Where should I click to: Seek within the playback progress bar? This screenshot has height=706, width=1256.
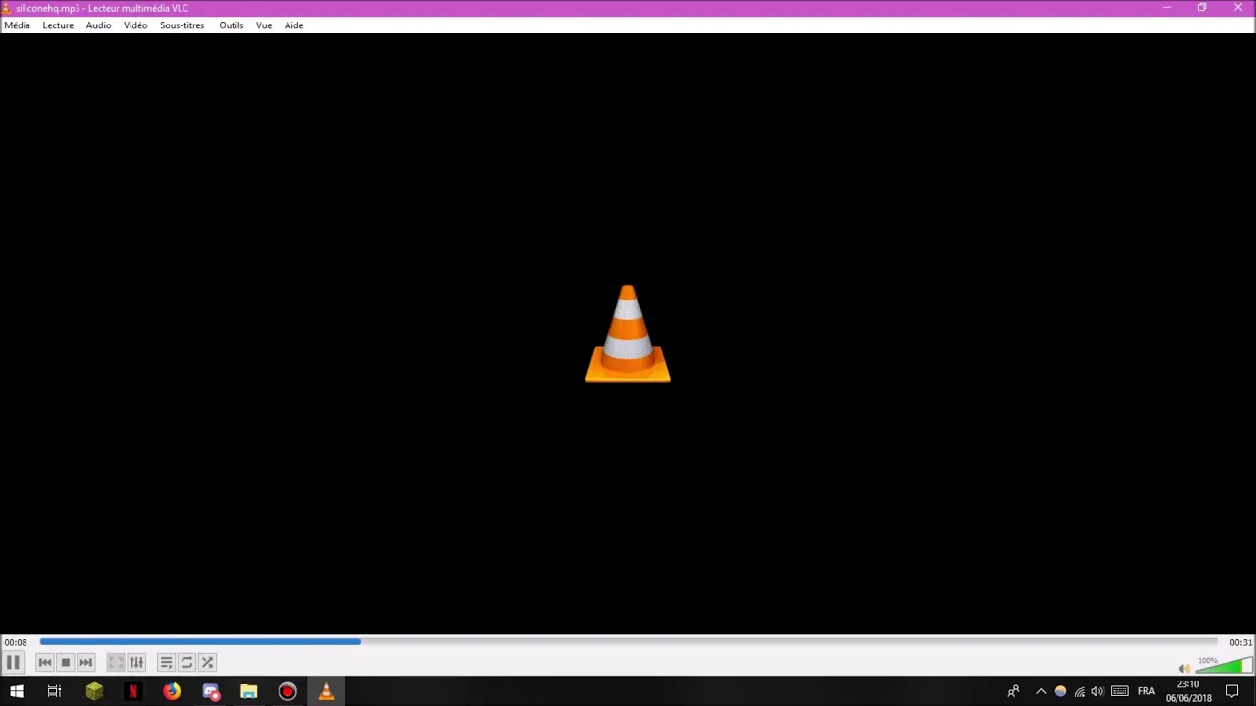pos(628,642)
